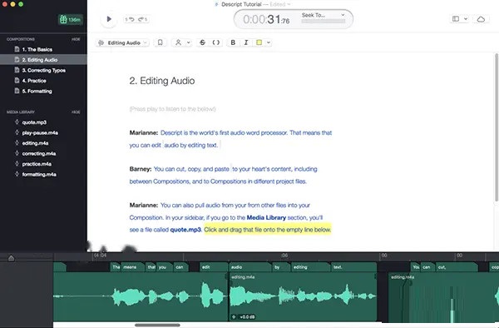Open the speaker label icon
Image resolution: width=499 pixels, height=328 pixels.
point(179,42)
